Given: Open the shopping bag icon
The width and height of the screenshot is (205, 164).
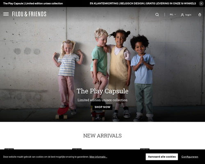Looking at the screenshot, I should click(200, 14).
